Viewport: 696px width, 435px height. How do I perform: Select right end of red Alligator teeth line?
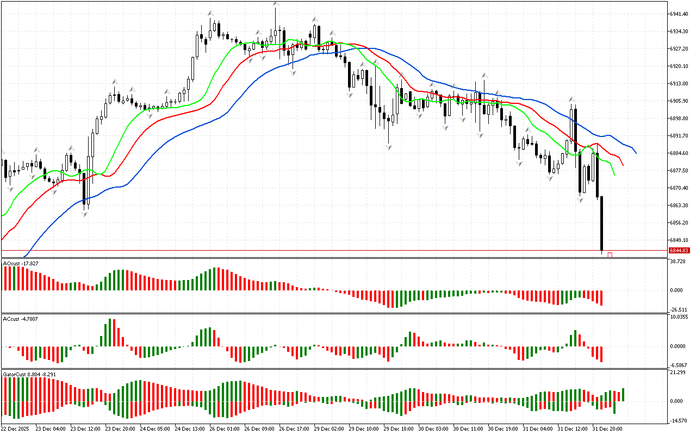623,165
